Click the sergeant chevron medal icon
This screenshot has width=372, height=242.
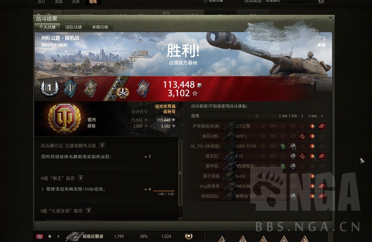[91, 88]
